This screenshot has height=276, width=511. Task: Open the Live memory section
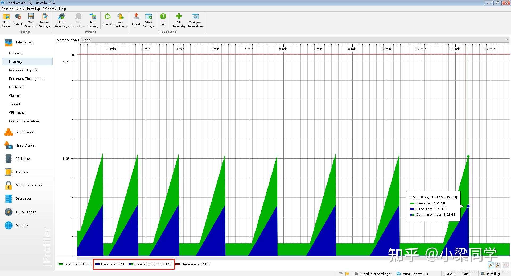[x=25, y=132]
